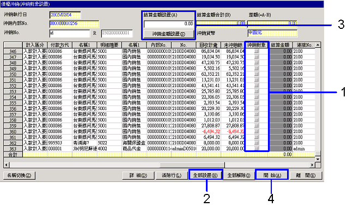The height and width of the screenshot is (207, 347).
Task: Click the 回收計畫 amount 20,000.00
Action: point(211,149)
